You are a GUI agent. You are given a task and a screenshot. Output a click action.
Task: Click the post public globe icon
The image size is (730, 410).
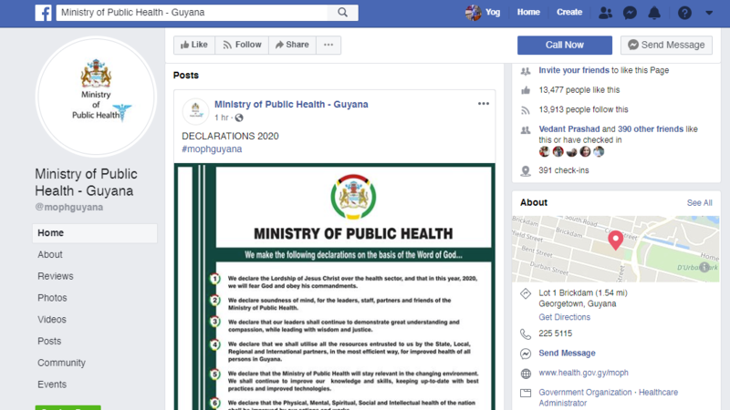pos(239,118)
